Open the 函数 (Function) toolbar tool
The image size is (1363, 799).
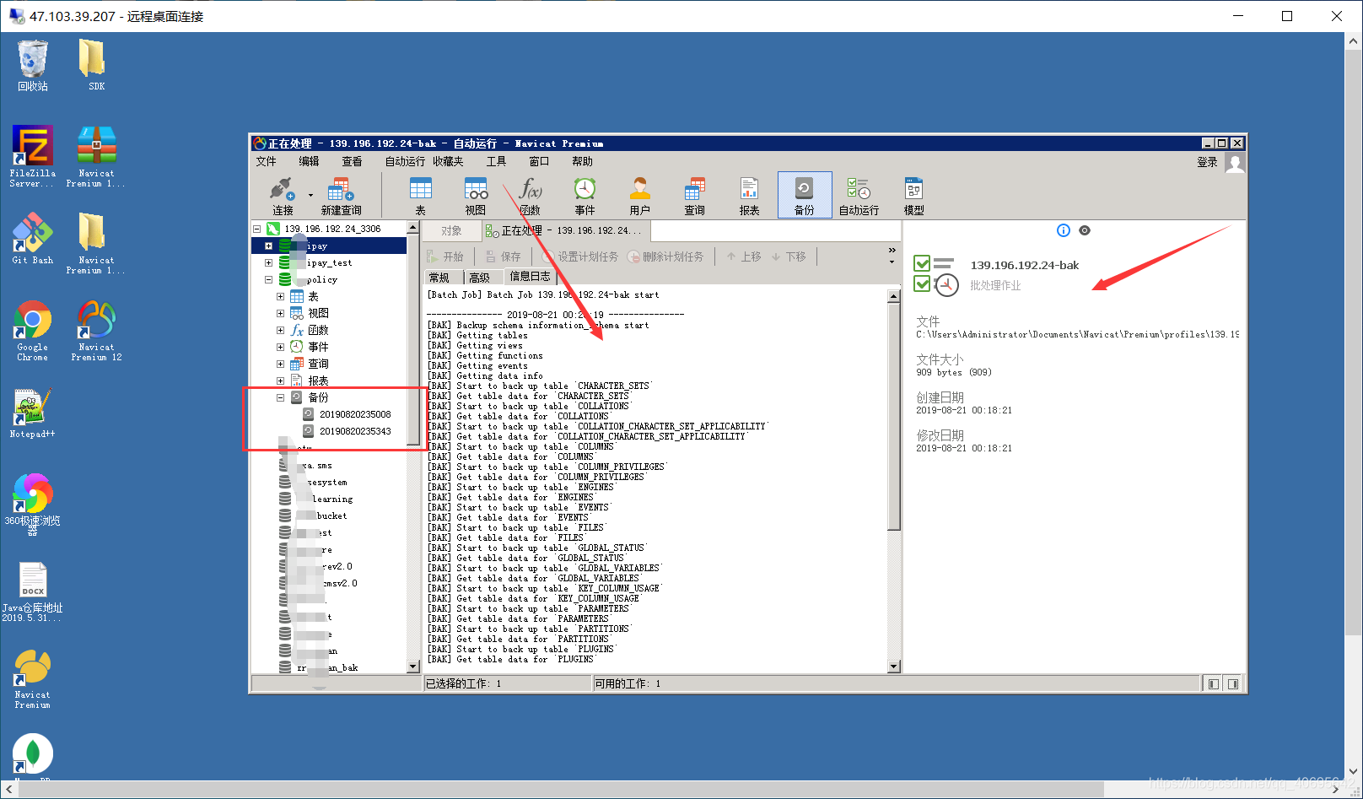pos(530,195)
